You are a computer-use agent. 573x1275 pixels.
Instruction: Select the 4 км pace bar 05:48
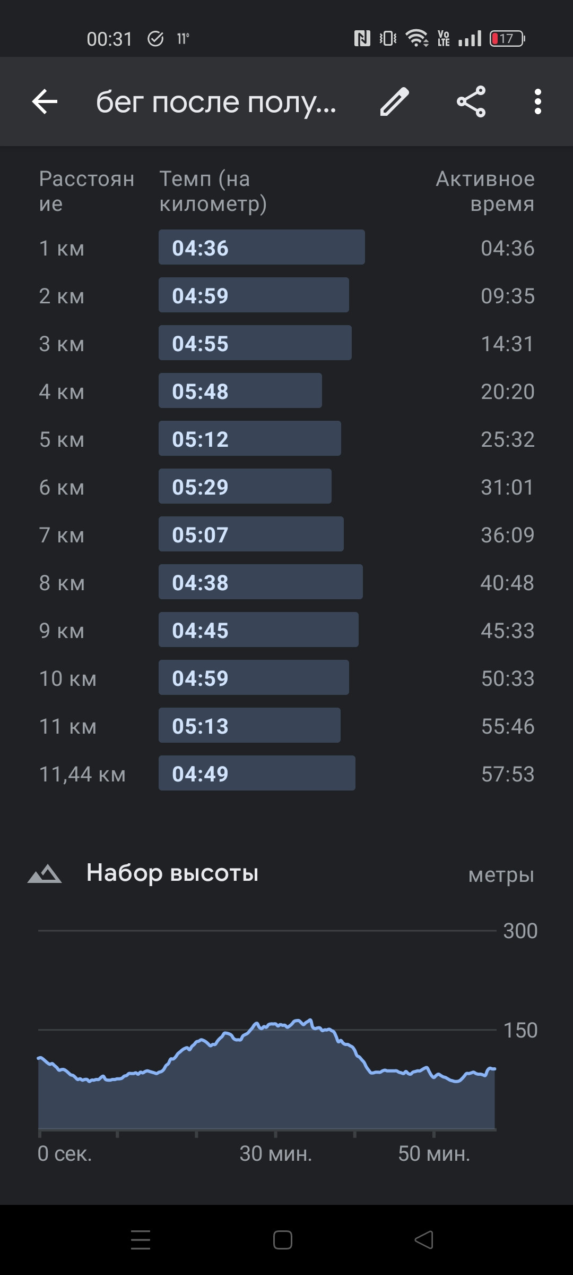tap(240, 391)
